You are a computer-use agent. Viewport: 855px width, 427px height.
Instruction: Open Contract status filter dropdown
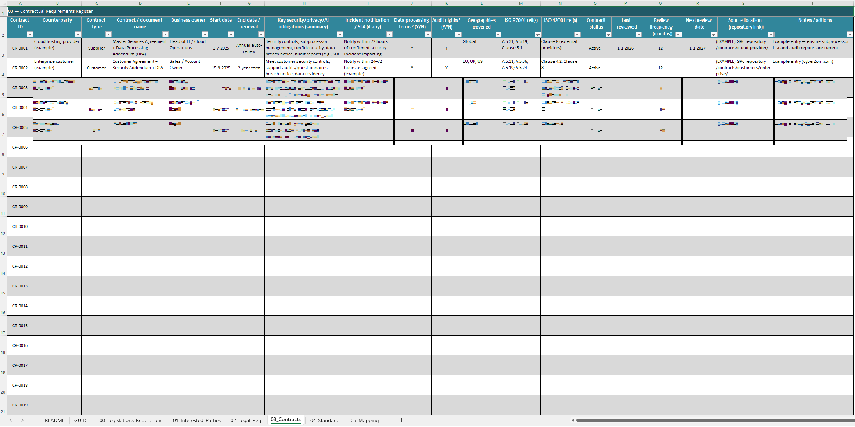click(x=608, y=35)
